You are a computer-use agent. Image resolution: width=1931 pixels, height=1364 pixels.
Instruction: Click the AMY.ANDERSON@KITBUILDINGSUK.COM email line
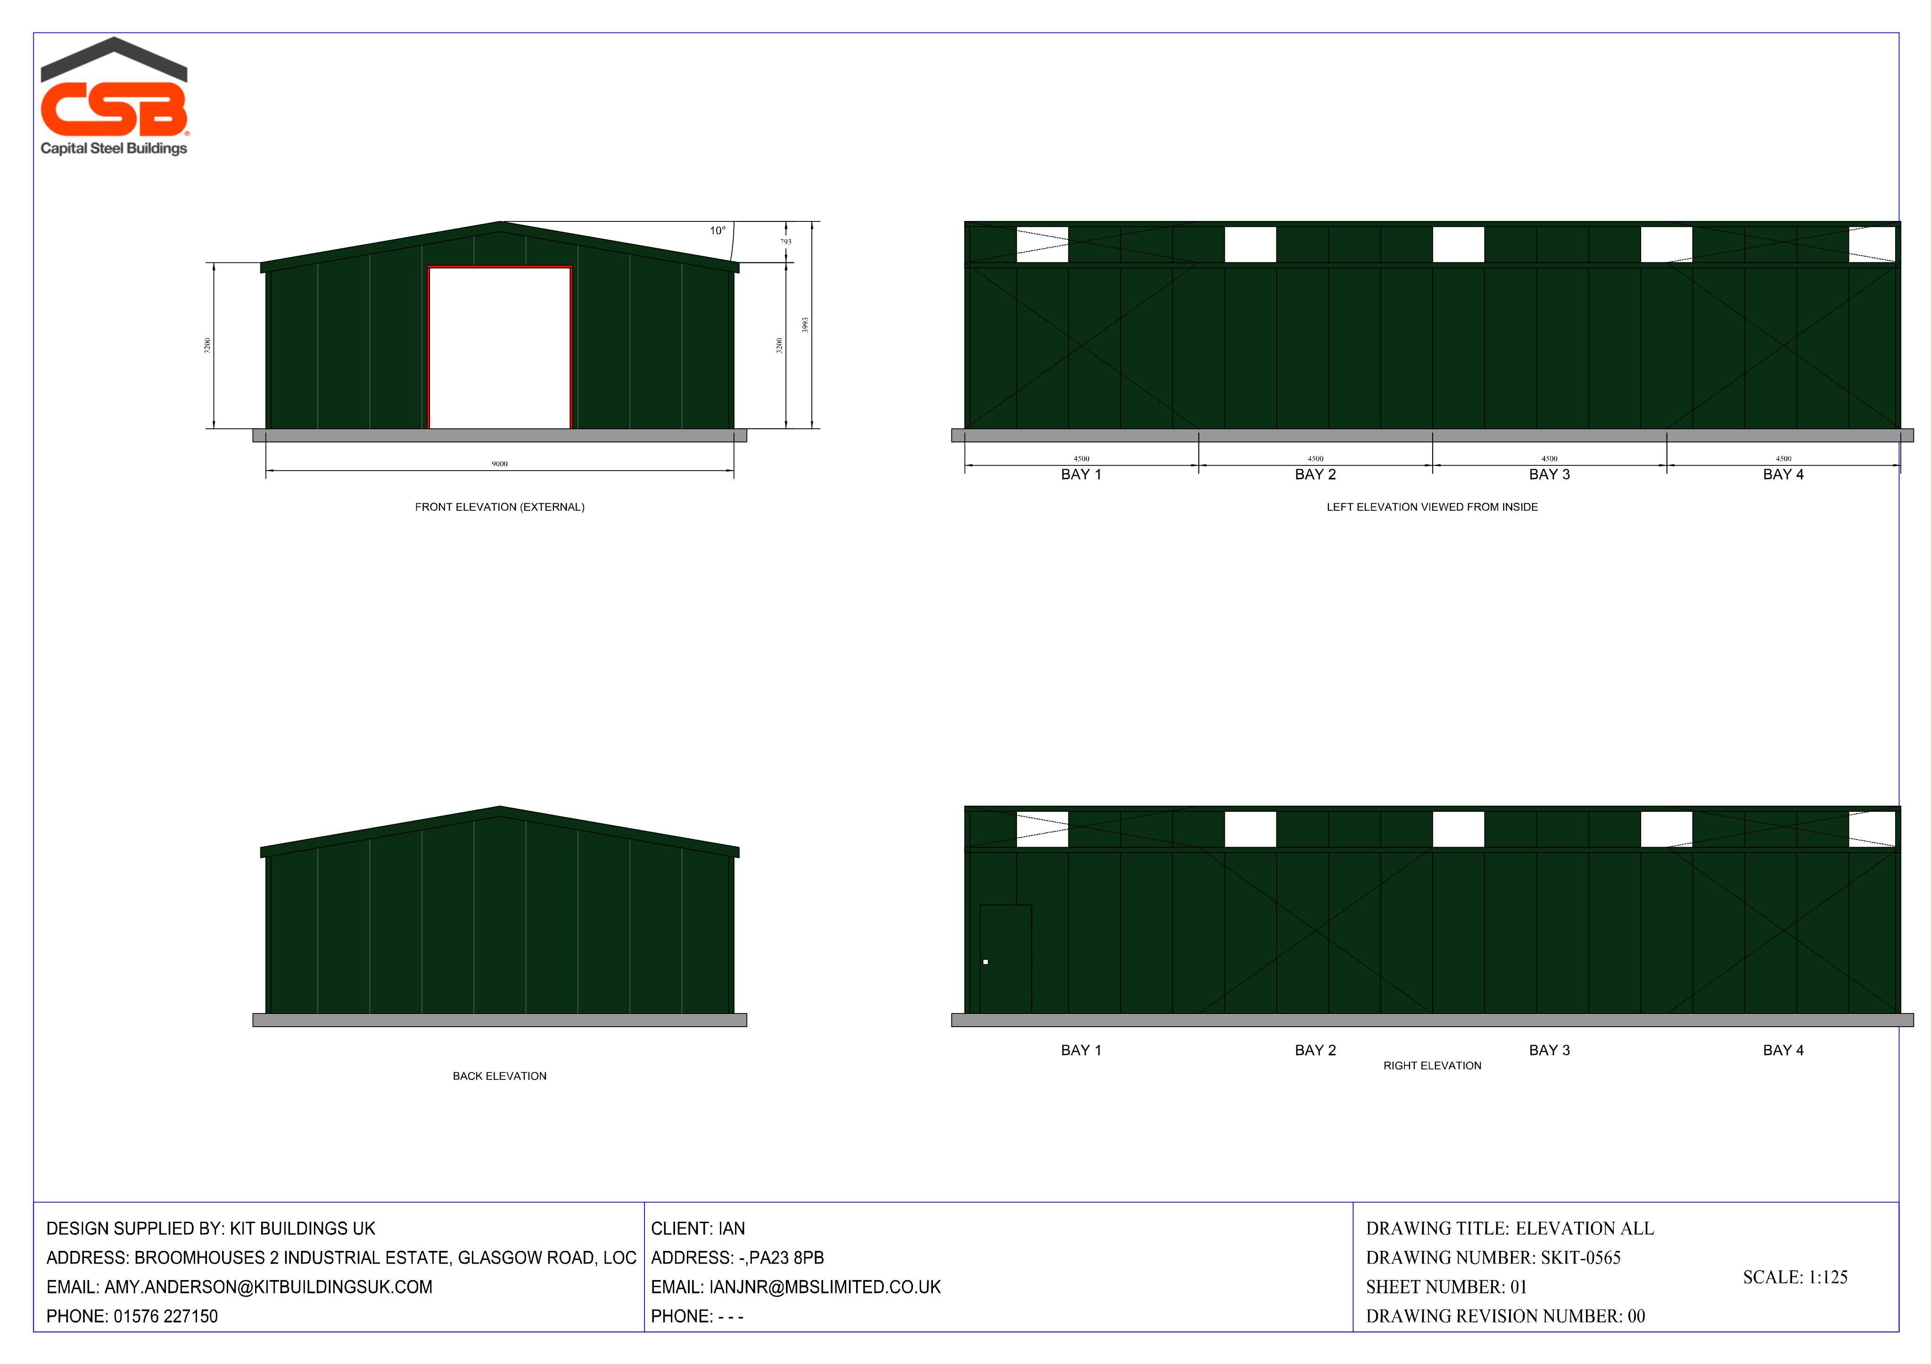click(x=239, y=1288)
